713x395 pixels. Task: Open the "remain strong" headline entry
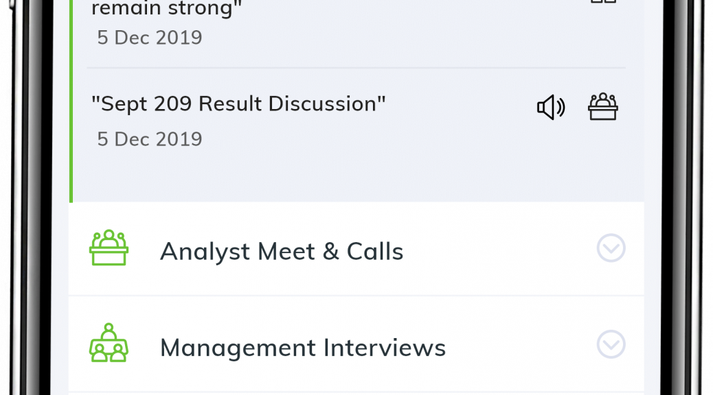(x=166, y=8)
